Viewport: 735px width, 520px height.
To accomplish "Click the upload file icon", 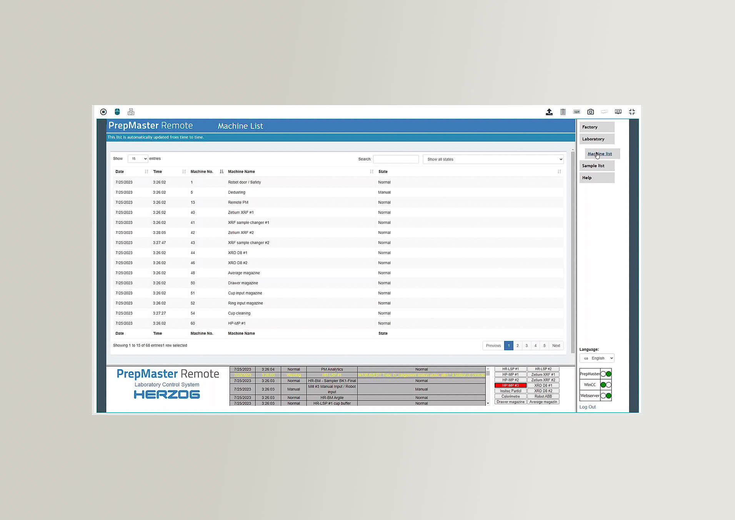I will pos(549,112).
